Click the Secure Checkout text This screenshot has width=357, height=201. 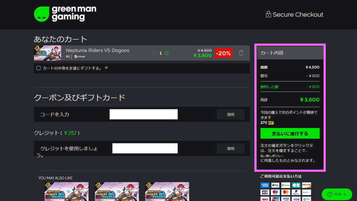[x=298, y=15]
